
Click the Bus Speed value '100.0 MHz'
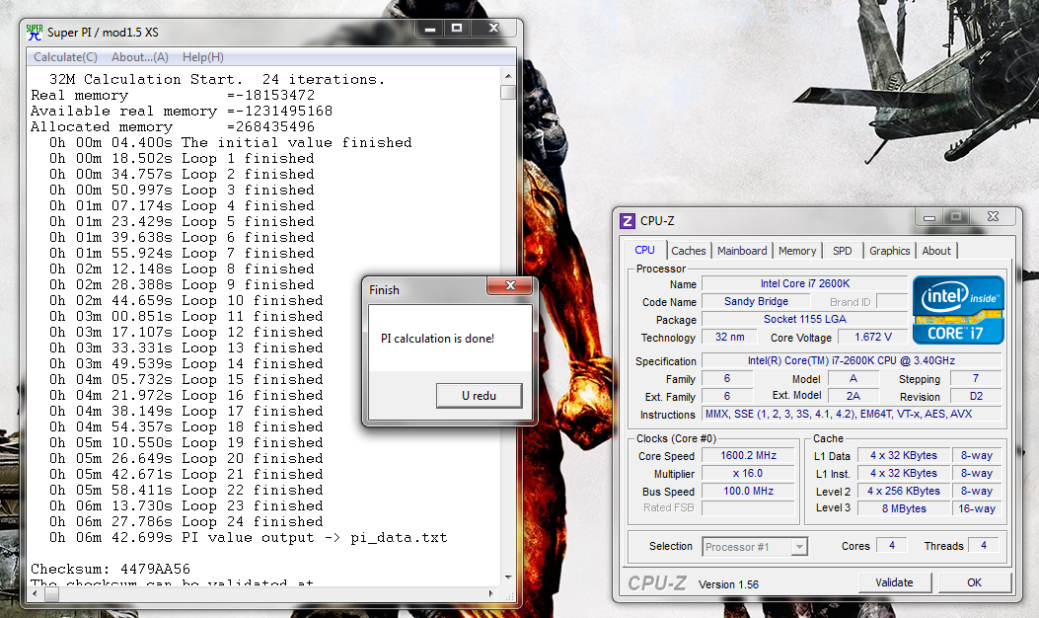(748, 492)
